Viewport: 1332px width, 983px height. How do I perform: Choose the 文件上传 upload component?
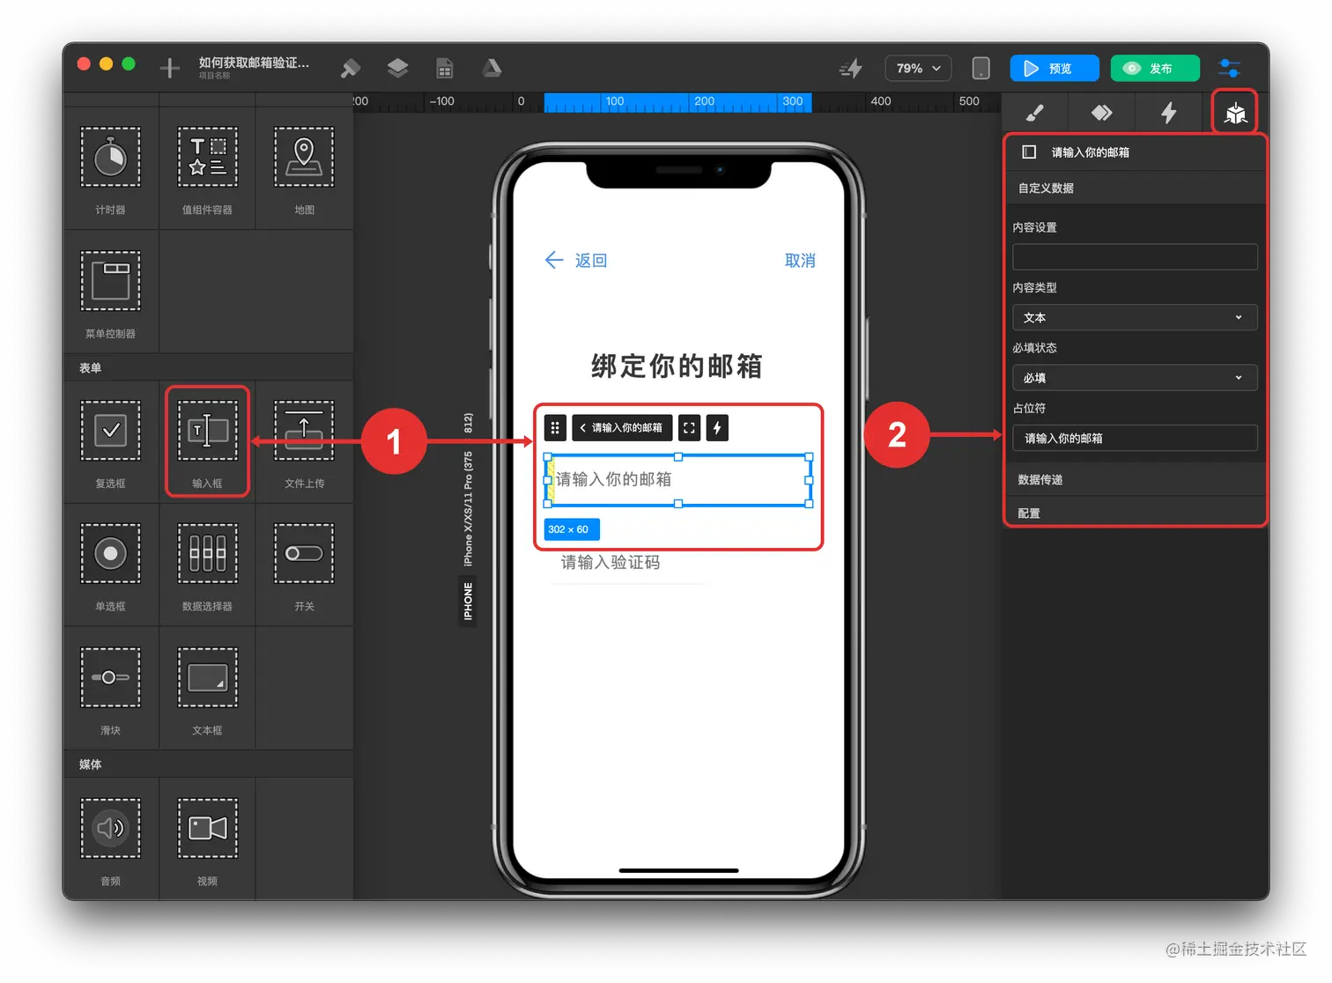304,431
